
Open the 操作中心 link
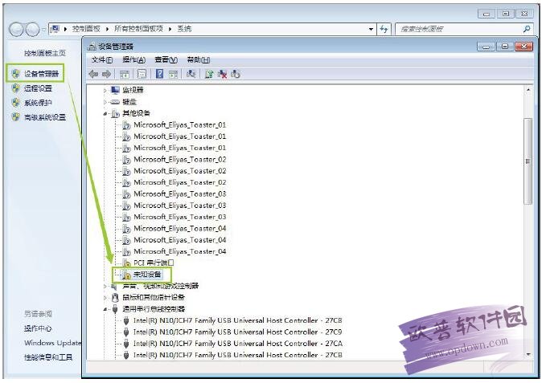click(38, 328)
